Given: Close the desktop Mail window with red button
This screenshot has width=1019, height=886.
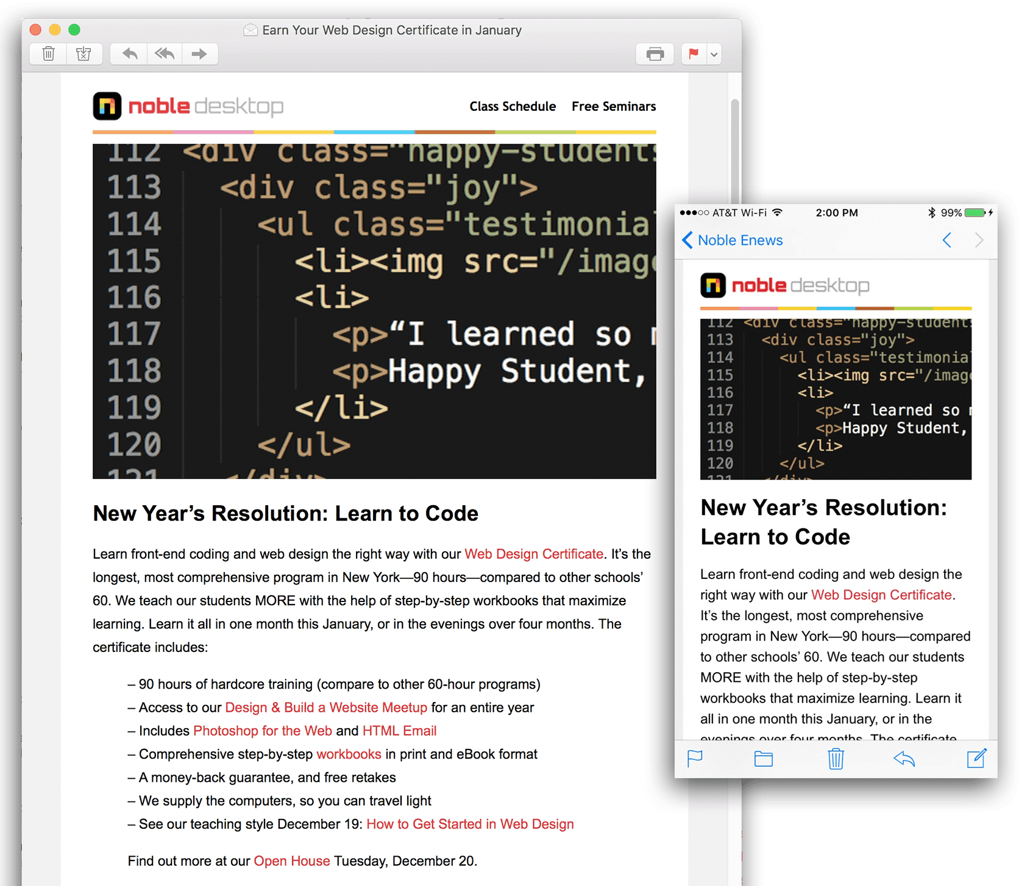Looking at the screenshot, I should [35, 29].
